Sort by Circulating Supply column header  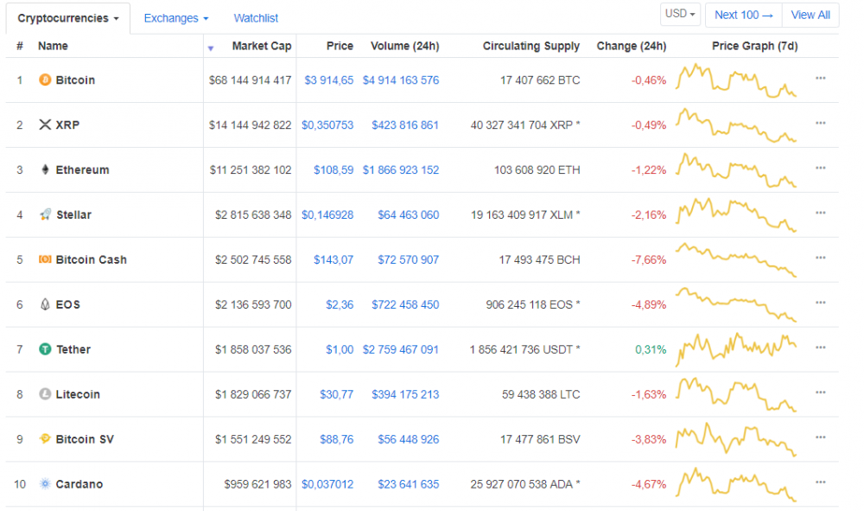[x=531, y=46]
